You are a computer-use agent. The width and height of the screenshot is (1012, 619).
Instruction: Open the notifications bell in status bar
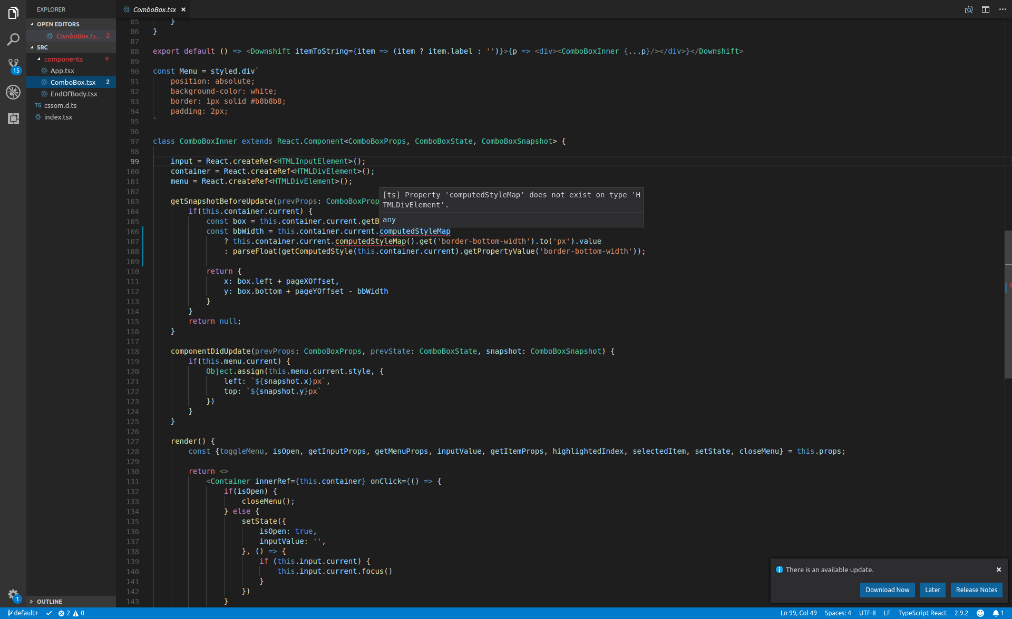(x=997, y=613)
